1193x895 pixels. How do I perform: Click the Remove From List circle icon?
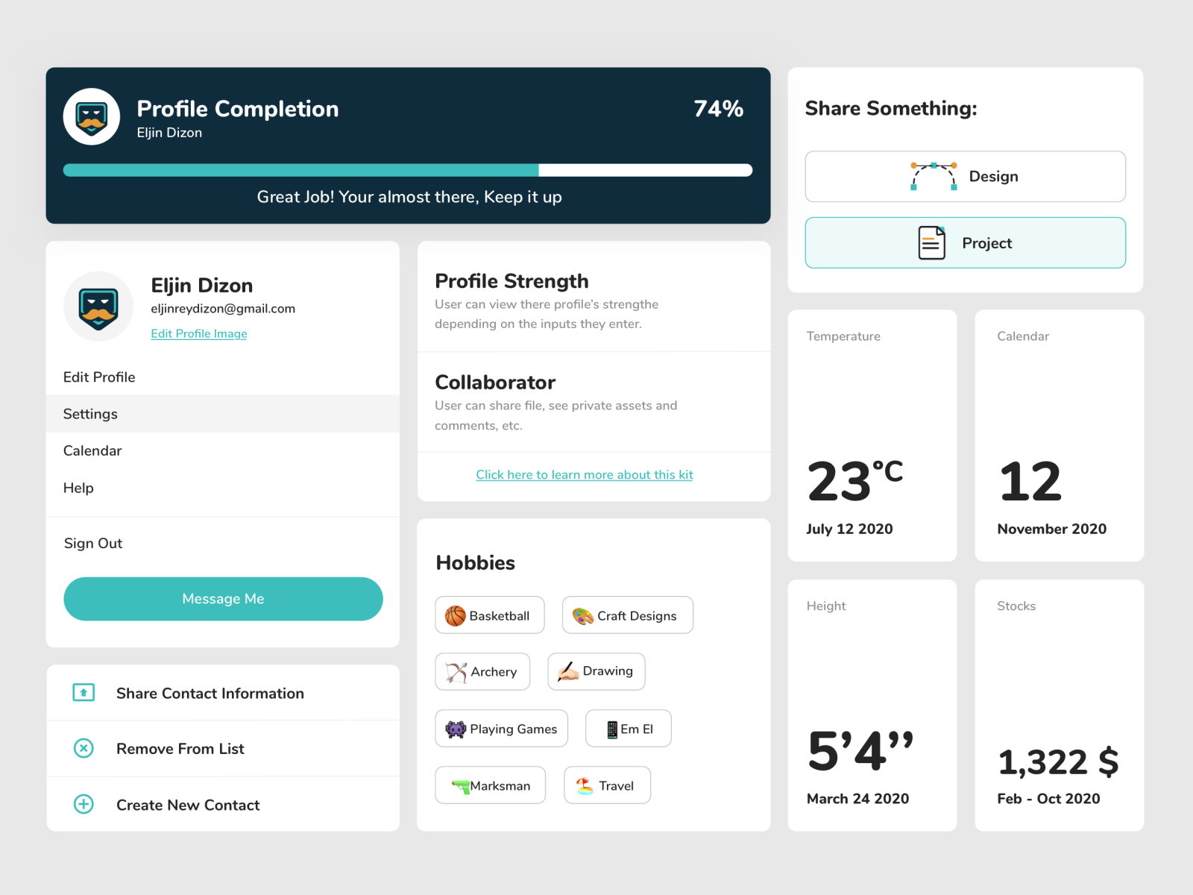click(x=84, y=749)
